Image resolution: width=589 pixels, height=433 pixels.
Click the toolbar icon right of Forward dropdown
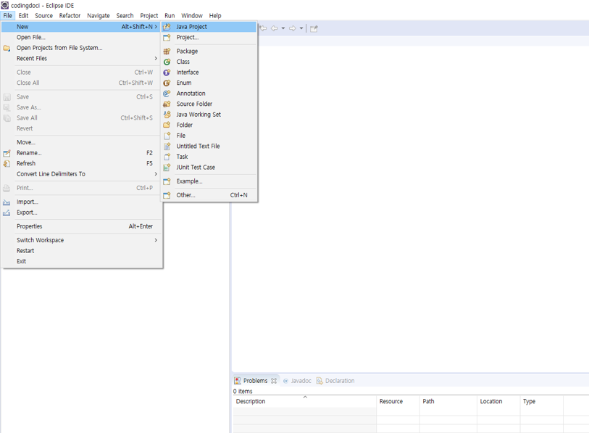click(314, 28)
